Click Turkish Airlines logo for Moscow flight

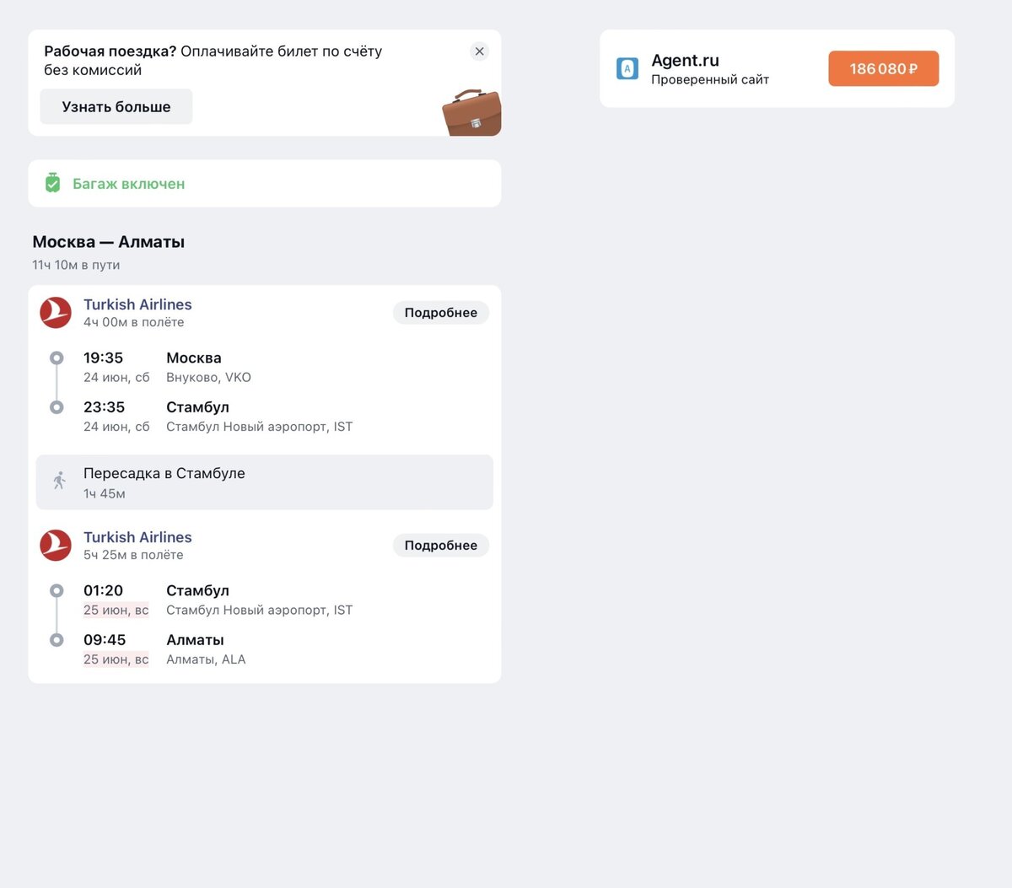pyautogui.click(x=56, y=312)
